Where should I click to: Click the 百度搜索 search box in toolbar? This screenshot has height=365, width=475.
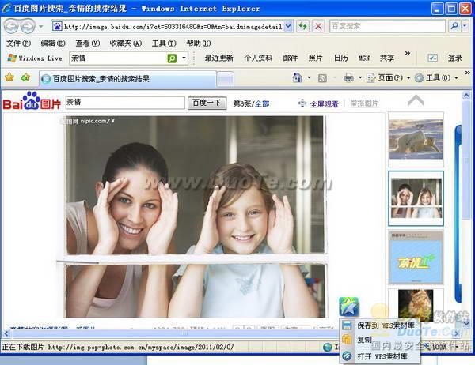pos(387,26)
